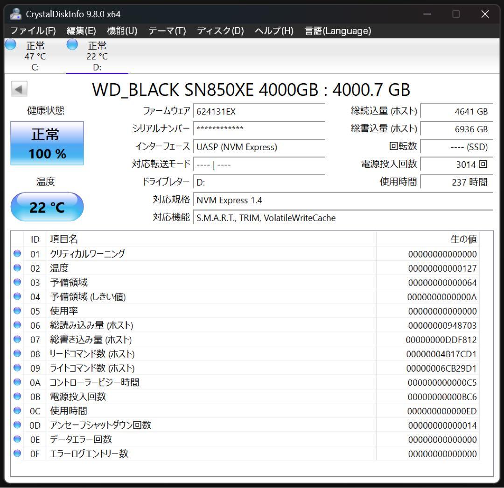Click status orb for アンセーフシャットダウン回数 row
This screenshot has width=504, height=488.
[x=17, y=425]
